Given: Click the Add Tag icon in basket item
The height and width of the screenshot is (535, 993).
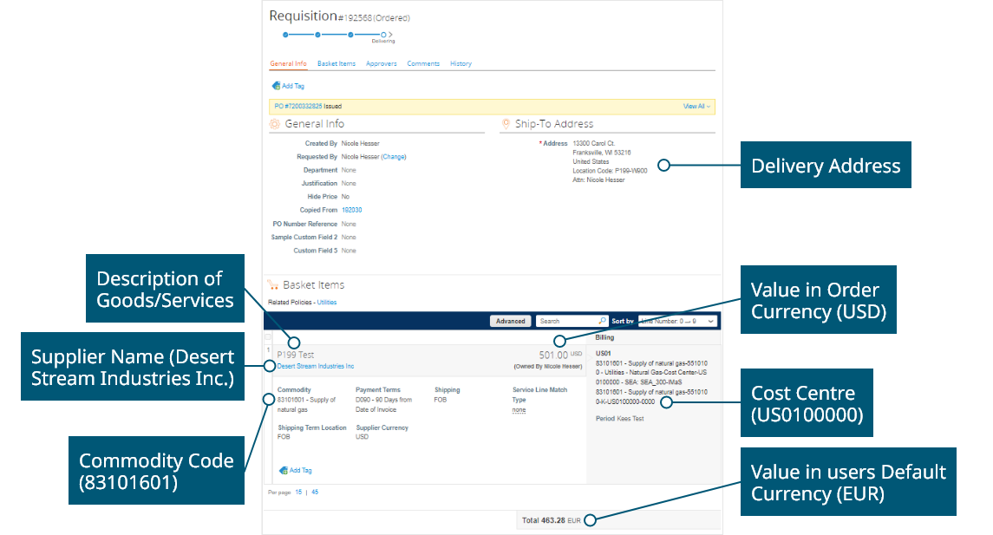Looking at the screenshot, I should tap(283, 470).
